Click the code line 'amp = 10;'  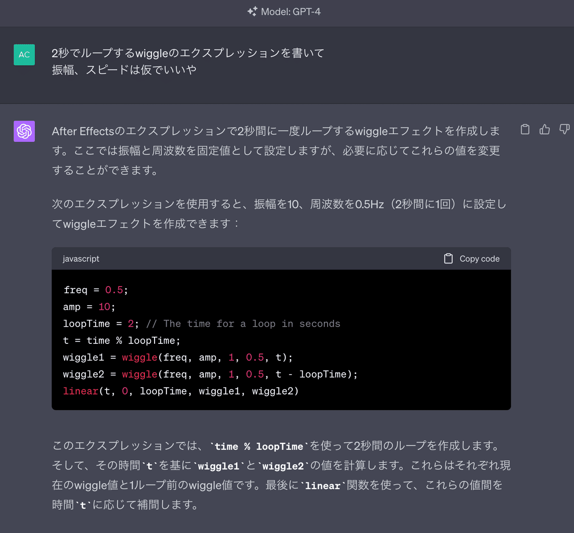click(x=89, y=307)
